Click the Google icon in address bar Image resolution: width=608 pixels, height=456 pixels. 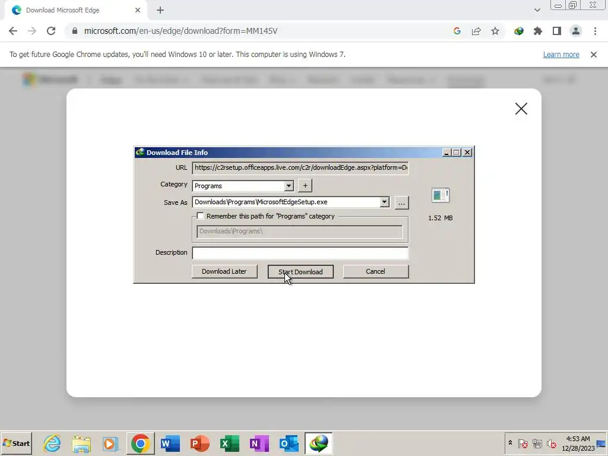pos(457,31)
